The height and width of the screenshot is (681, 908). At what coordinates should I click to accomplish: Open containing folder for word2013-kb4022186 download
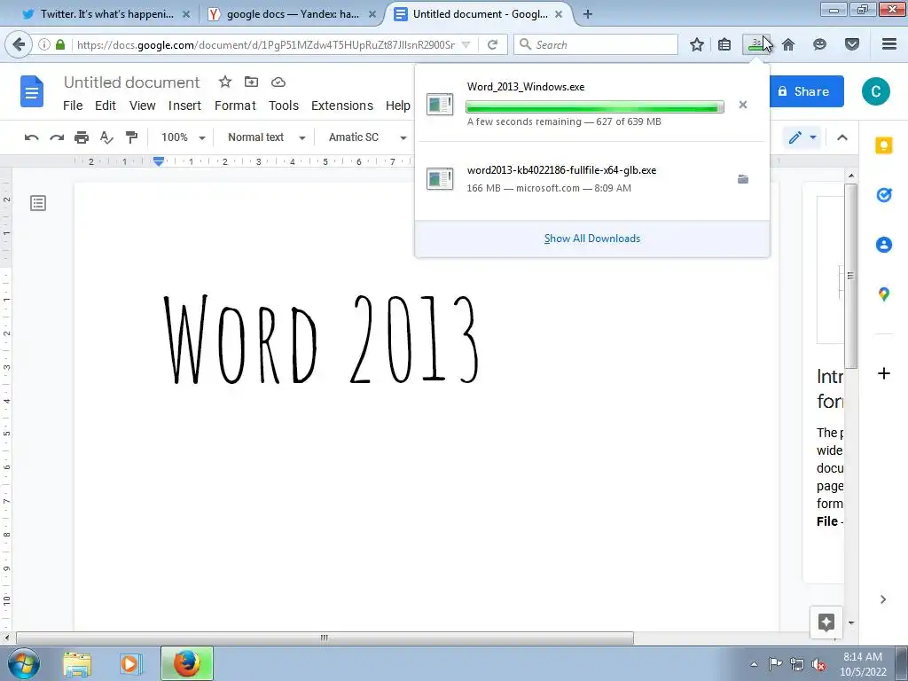pos(743,179)
